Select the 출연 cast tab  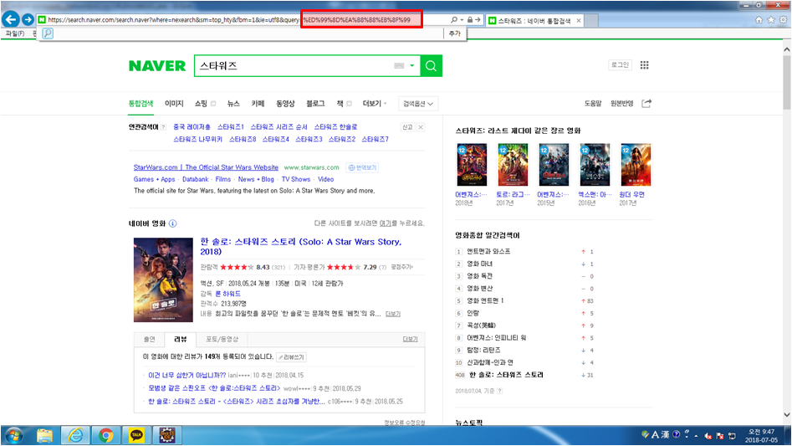(150, 340)
